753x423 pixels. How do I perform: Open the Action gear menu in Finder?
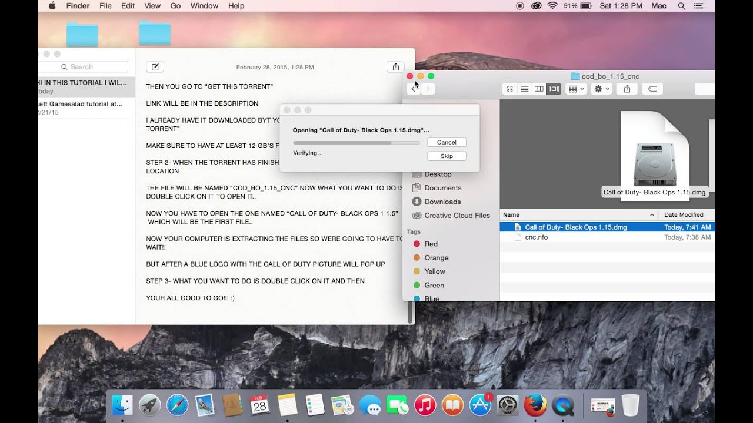coord(602,89)
